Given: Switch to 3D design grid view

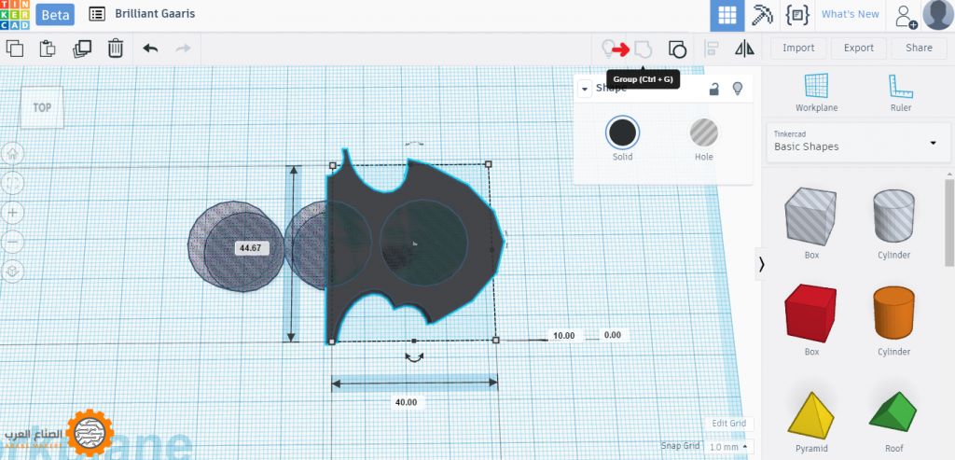Looking at the screenshot, I should coord(727,15).
